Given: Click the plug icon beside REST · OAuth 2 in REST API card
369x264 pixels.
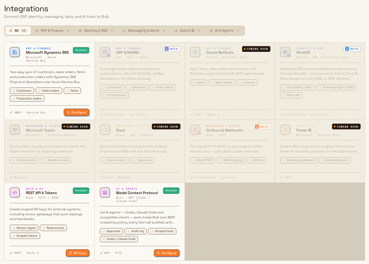Looking at the screenshot, I should 11,253.
